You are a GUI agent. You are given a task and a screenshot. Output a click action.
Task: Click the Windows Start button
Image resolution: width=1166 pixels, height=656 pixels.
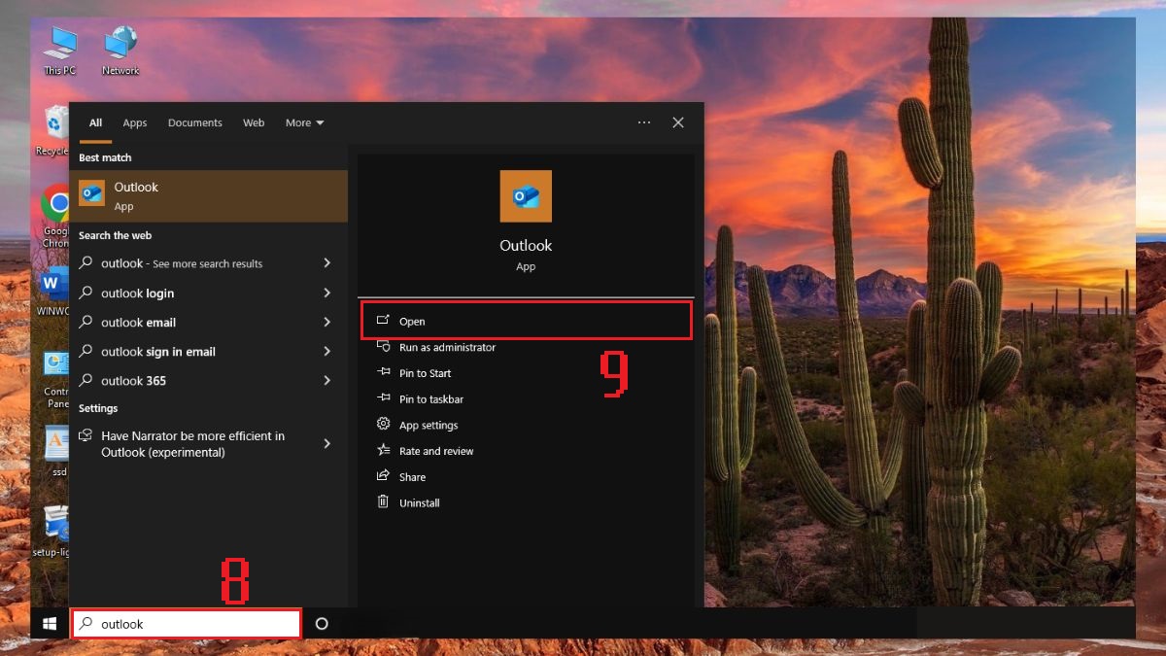pyautogui.click(x=49, y=624)
